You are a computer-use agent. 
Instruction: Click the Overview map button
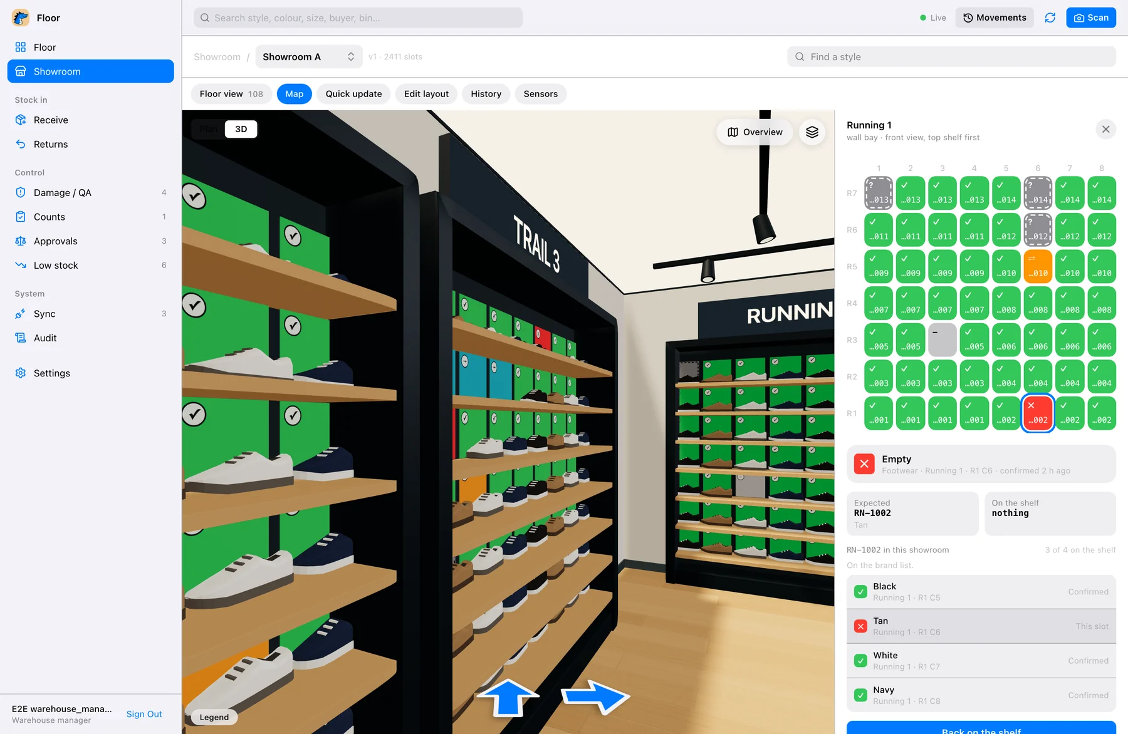[x=755, y=132]
